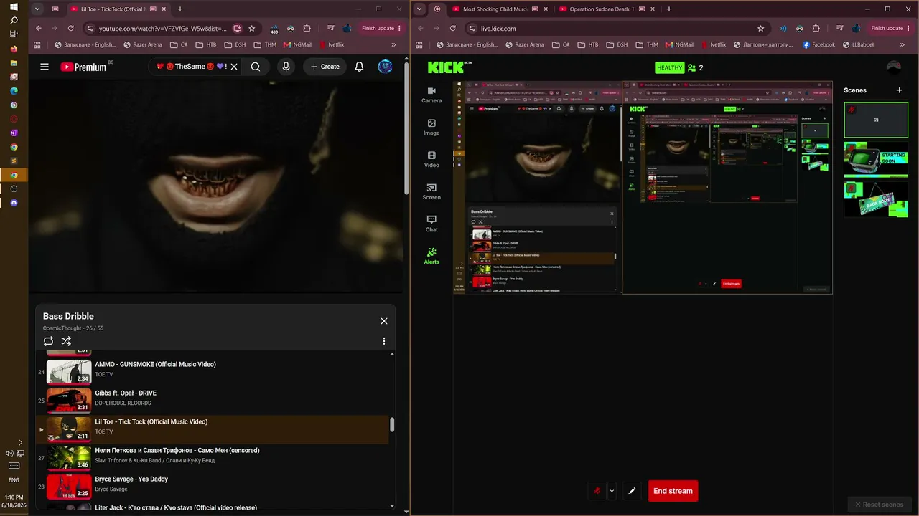Open the Video source in Kick sidebar

click(x=431, y=159)
